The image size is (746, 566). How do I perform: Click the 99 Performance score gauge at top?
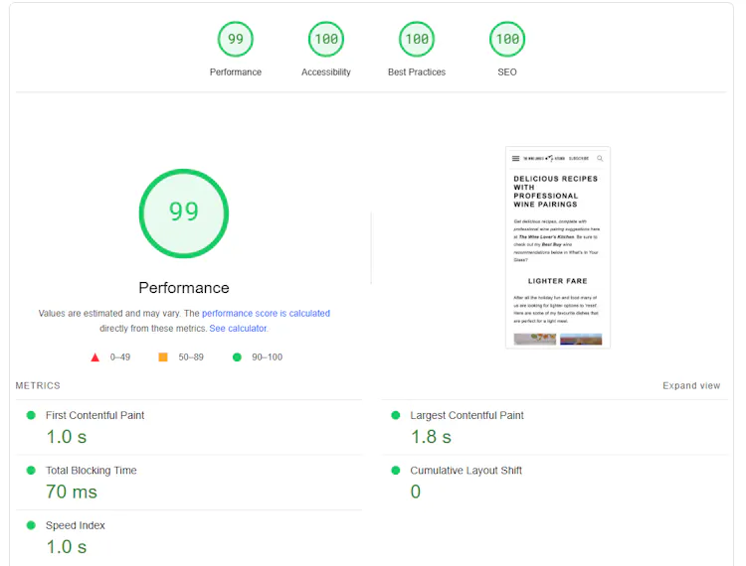click(x=236, y=39)
